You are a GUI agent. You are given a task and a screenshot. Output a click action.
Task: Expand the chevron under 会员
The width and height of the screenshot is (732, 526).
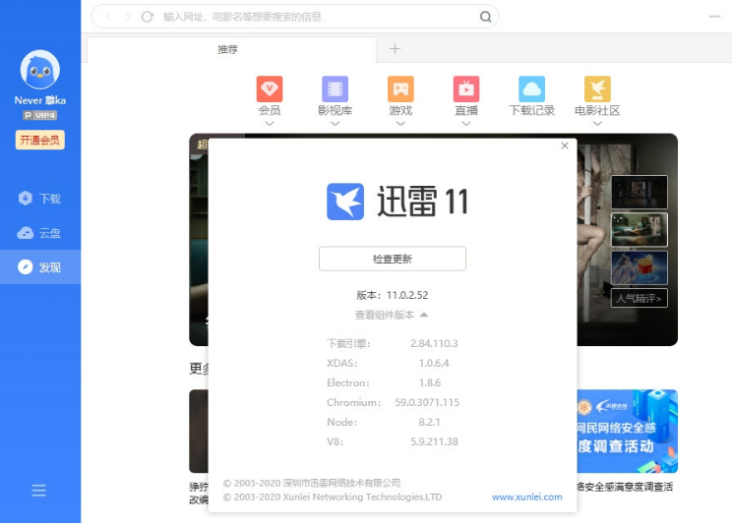(x=270, y=124)
